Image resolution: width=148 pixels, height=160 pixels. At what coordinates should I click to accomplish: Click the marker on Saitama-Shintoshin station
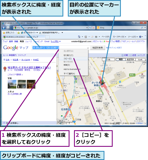102,82
